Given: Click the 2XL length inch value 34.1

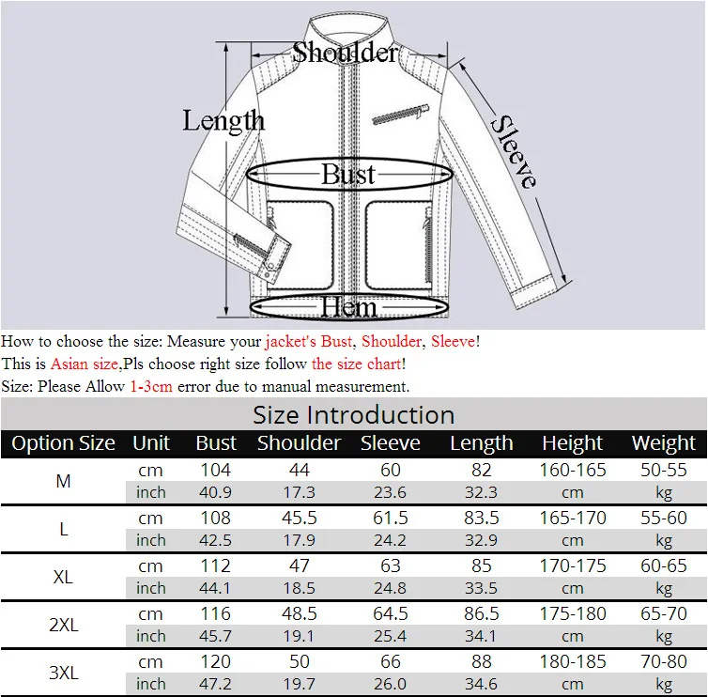Looking at the screenshot, I should pyautogui.click(x=482, y=636).
